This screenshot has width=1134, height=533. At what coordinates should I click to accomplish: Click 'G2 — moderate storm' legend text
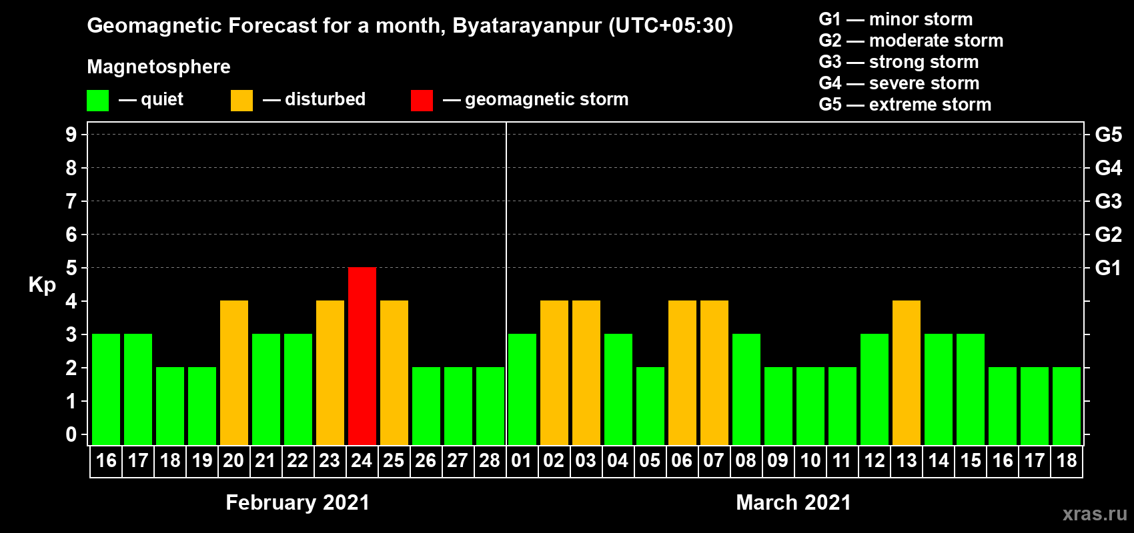coord(911,41)
